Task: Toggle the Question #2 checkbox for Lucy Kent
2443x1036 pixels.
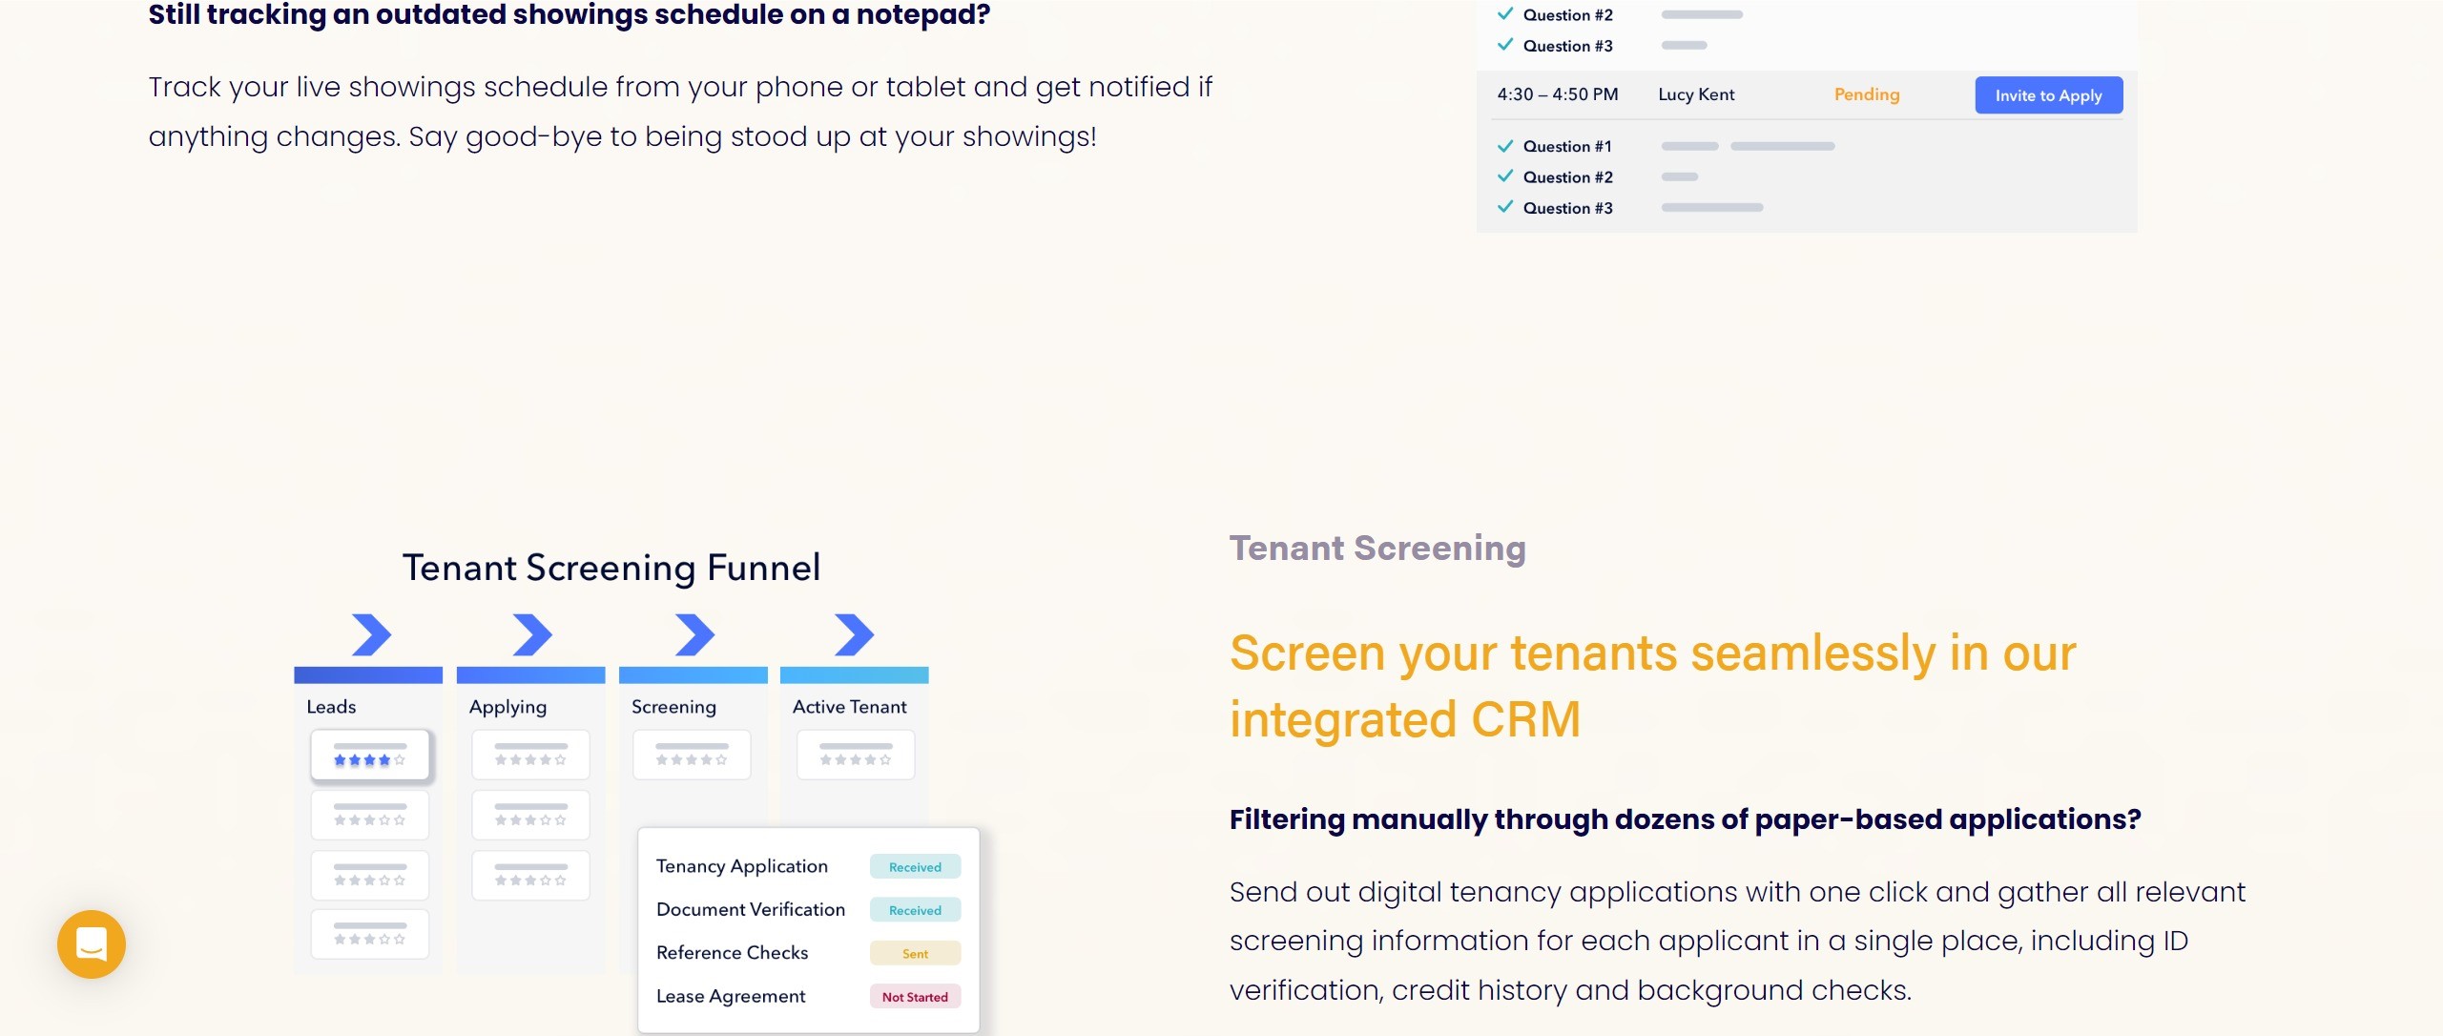Action: coord(1505,176)
